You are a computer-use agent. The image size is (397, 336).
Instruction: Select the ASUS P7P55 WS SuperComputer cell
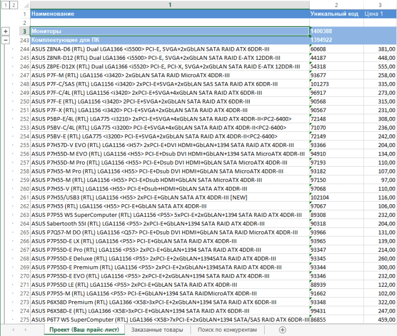(170, 215)
